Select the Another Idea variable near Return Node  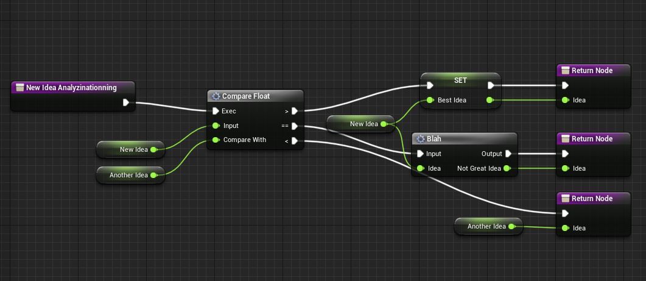(489, 227)
